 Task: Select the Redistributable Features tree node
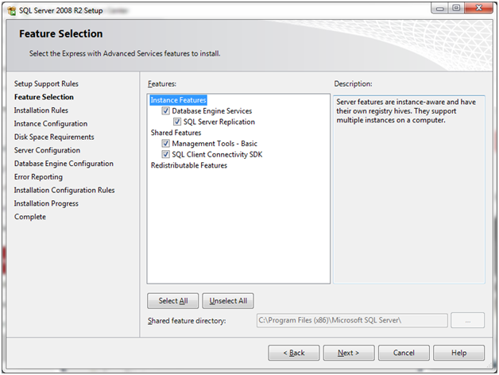click(x=188, y=165)
